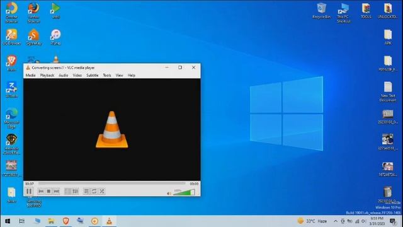The image size is (403, 227).
Task: Pause playback with the VLC pause button
Action: pyautogui.click(x=29, y=191)
